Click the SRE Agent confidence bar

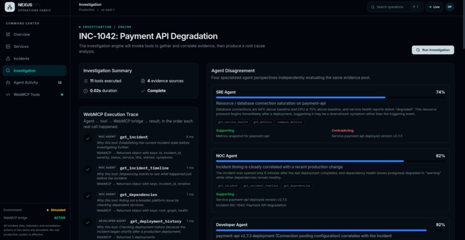tap(331, 97)
